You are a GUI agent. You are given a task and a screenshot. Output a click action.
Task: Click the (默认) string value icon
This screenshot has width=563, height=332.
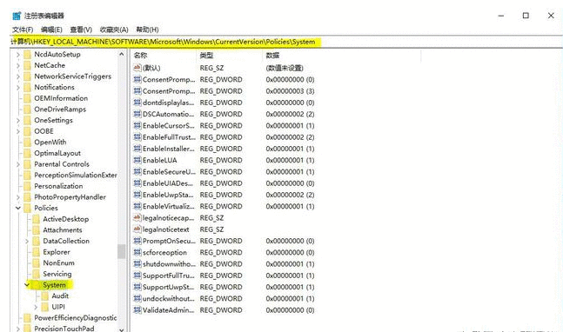pyautogui.click(x=137, y=68)
